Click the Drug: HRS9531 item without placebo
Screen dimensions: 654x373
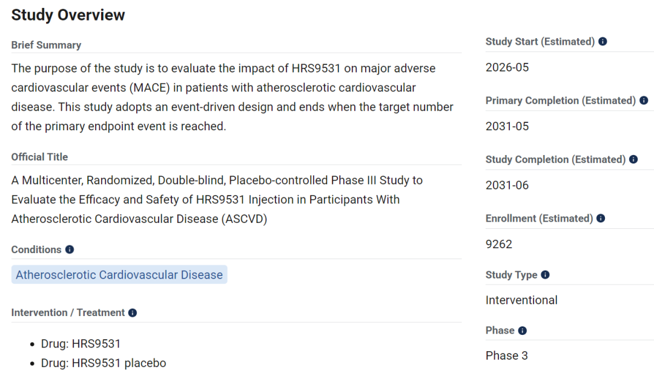coord(81,344)
